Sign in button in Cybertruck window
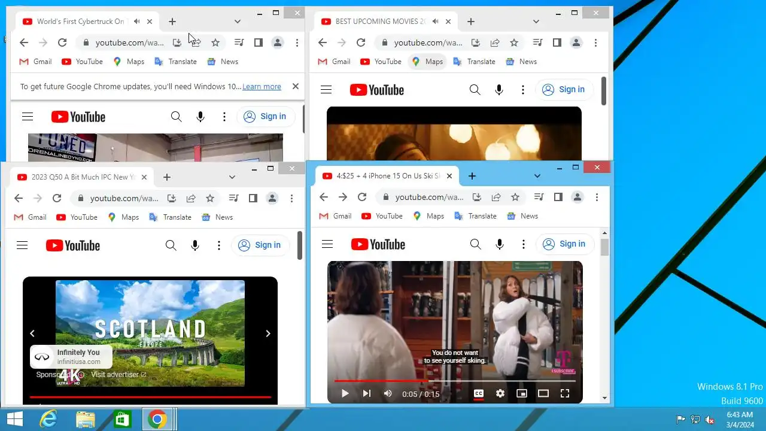 pyautogui.click(x=266, y=117)
